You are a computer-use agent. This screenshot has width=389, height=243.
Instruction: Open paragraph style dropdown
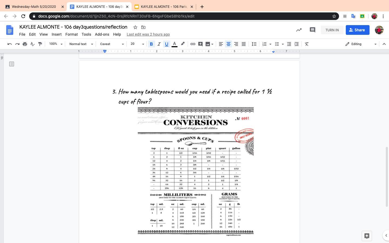pos(81,44)
